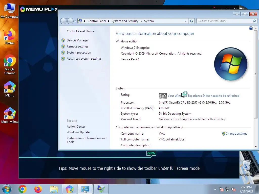
Task: Open Device Manager
Action: pos(77,40)
